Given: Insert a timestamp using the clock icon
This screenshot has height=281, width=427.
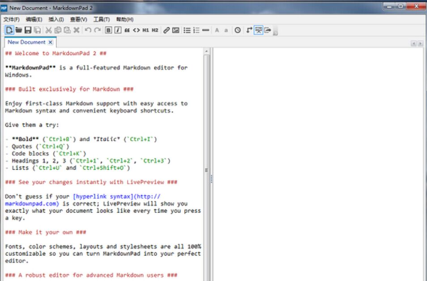Looking at the screenshot, I should (x=238, y=30).
